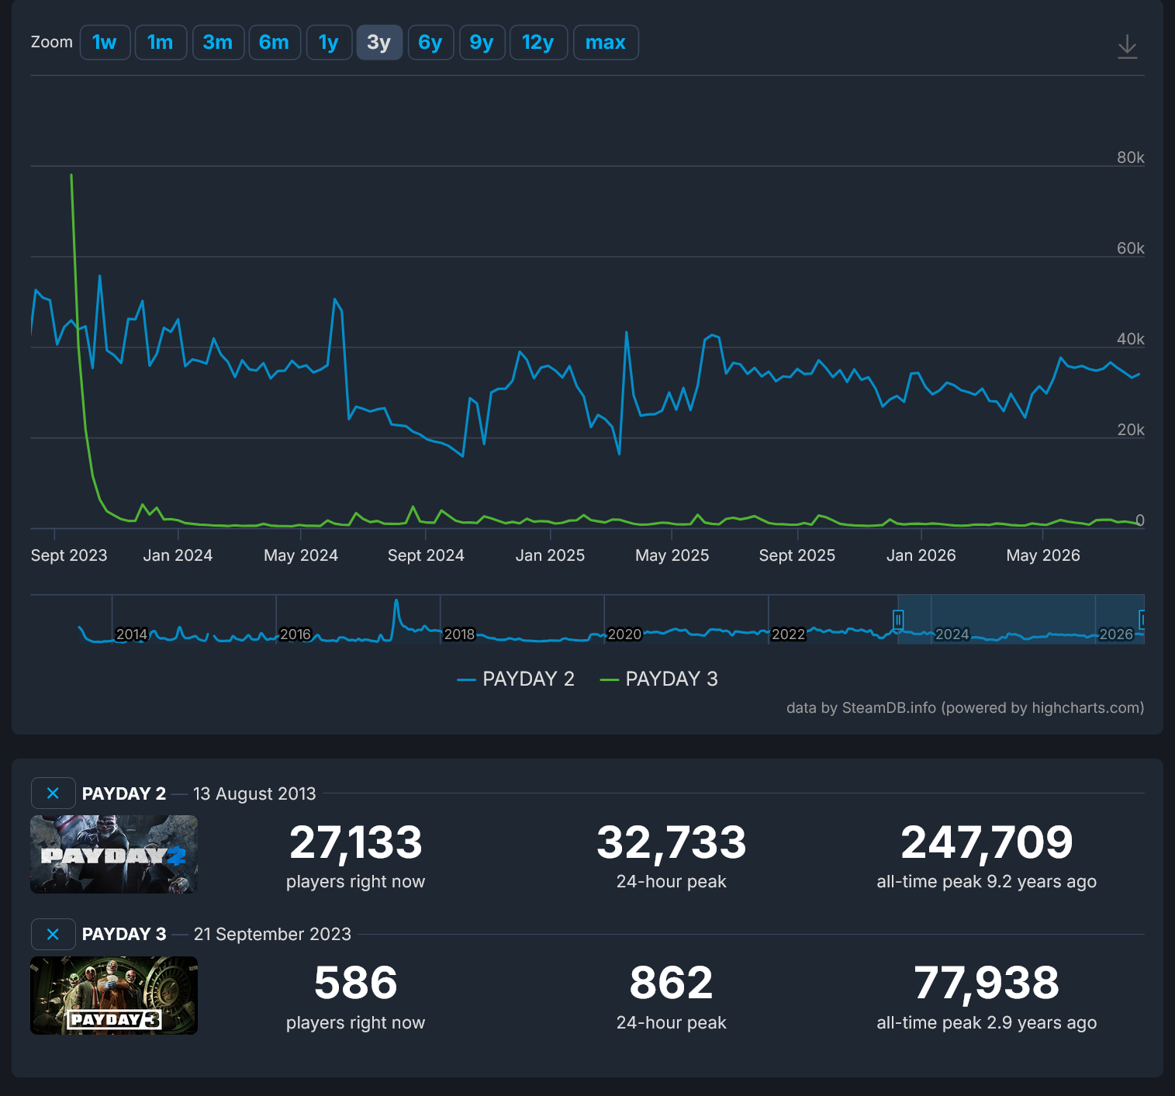The height and width of the screenshot is (1096, 1175).
Task: Grab the right navigator range handle
Action: pyautogui.click(x=1142, y=619)
